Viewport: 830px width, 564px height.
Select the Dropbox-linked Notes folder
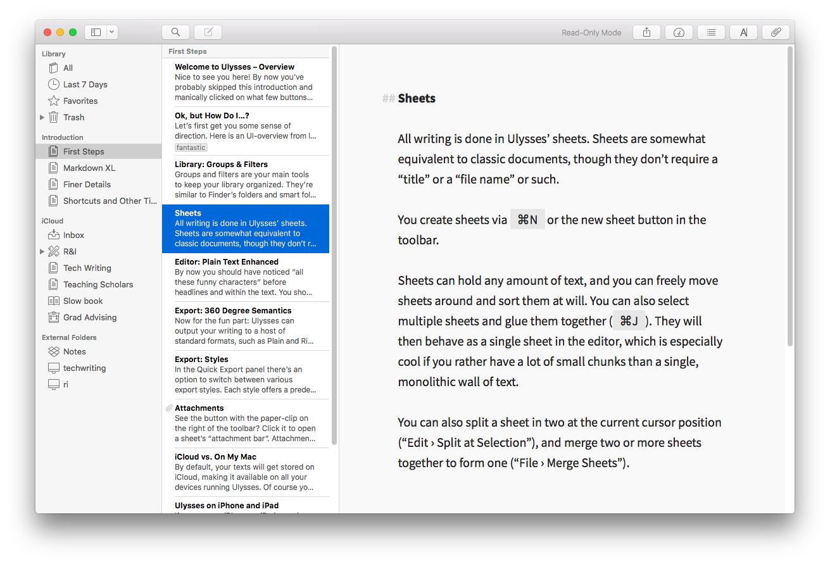click(x=74, y=351)
